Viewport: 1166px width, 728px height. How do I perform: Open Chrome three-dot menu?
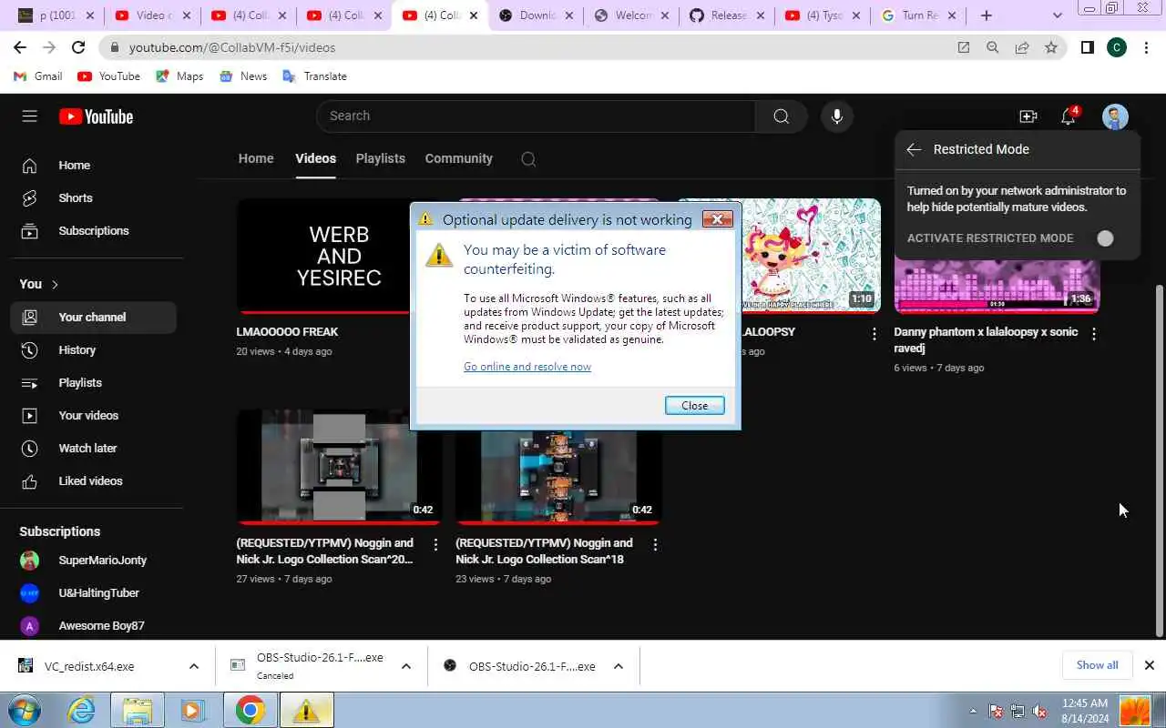(1146, 47)
